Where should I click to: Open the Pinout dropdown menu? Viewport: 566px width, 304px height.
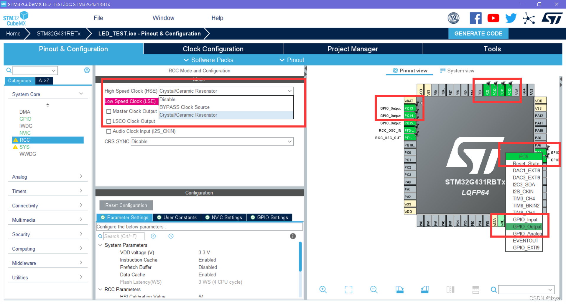point(292,60)
